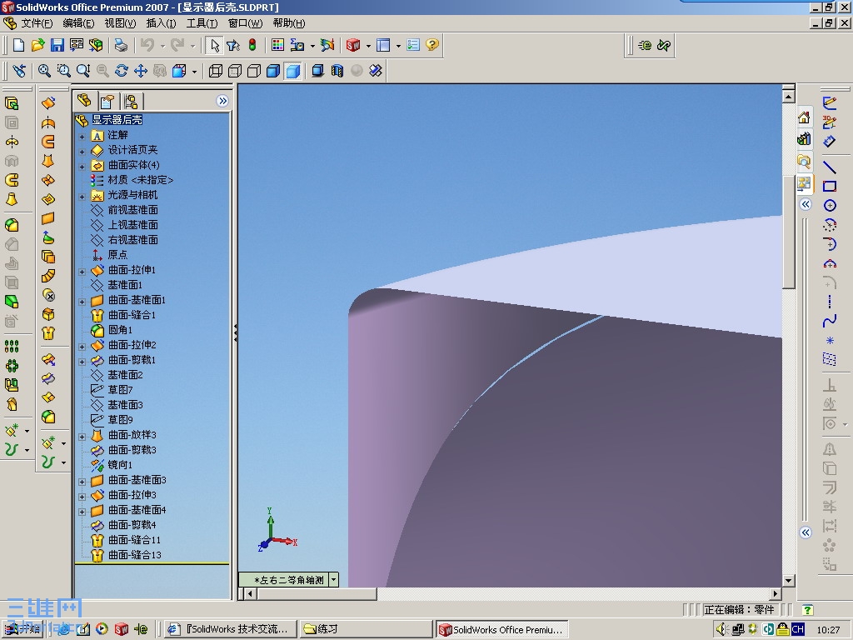The height and width of the screenshot is (640, 853).
Task: Switch to Hidden Lines Removed mode
Action: 254,71
